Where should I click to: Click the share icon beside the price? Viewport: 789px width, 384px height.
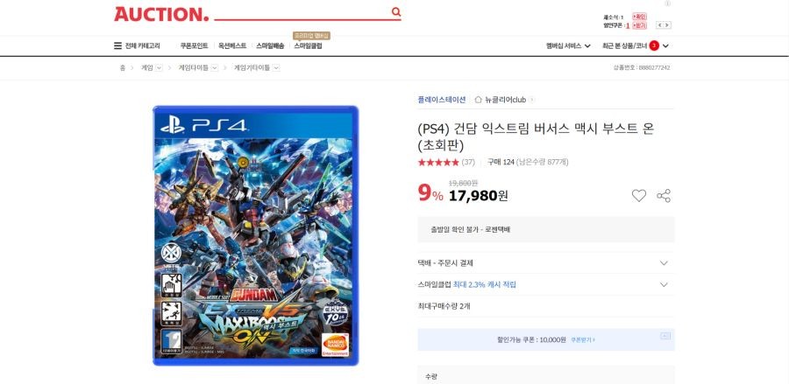(x=664, y=196)
